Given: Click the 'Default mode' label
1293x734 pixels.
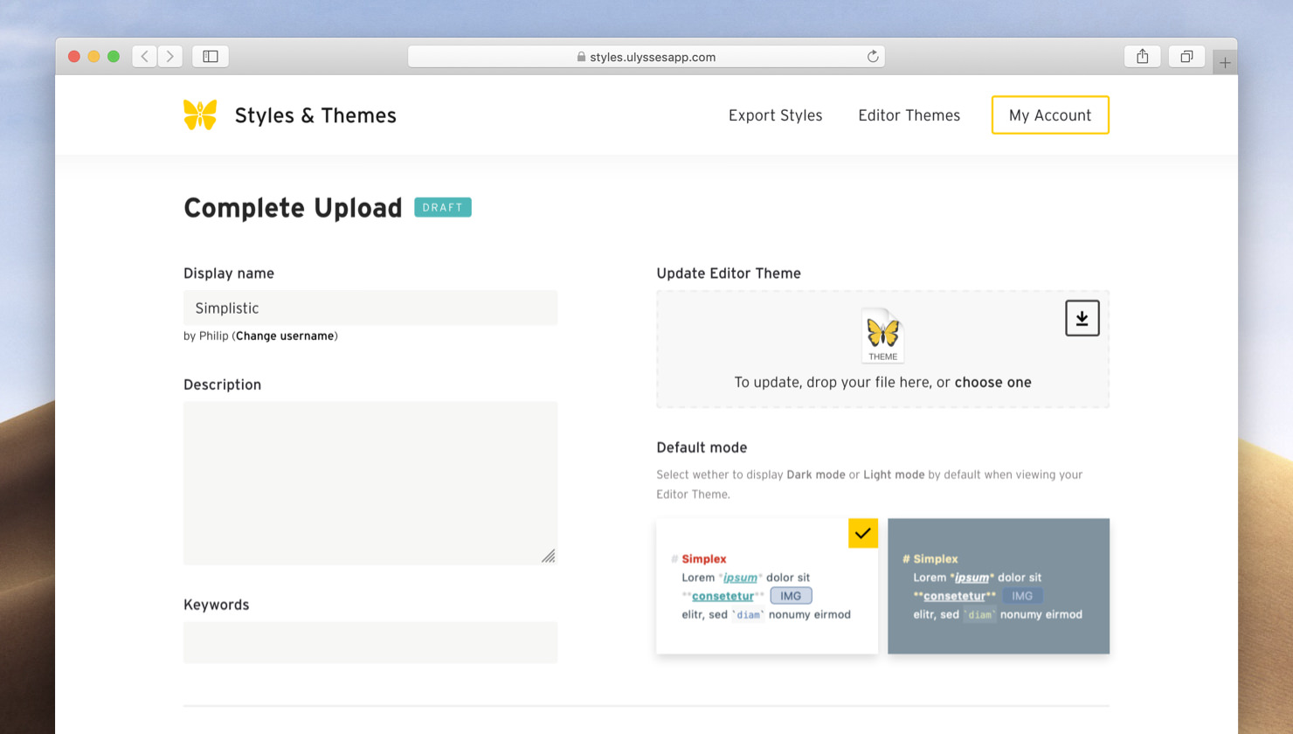Looking at the screenshot, I should pos(702,447).
